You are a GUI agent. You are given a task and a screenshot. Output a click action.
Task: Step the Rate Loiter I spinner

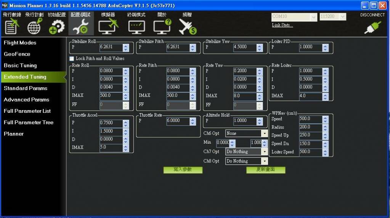coord(325,80)
